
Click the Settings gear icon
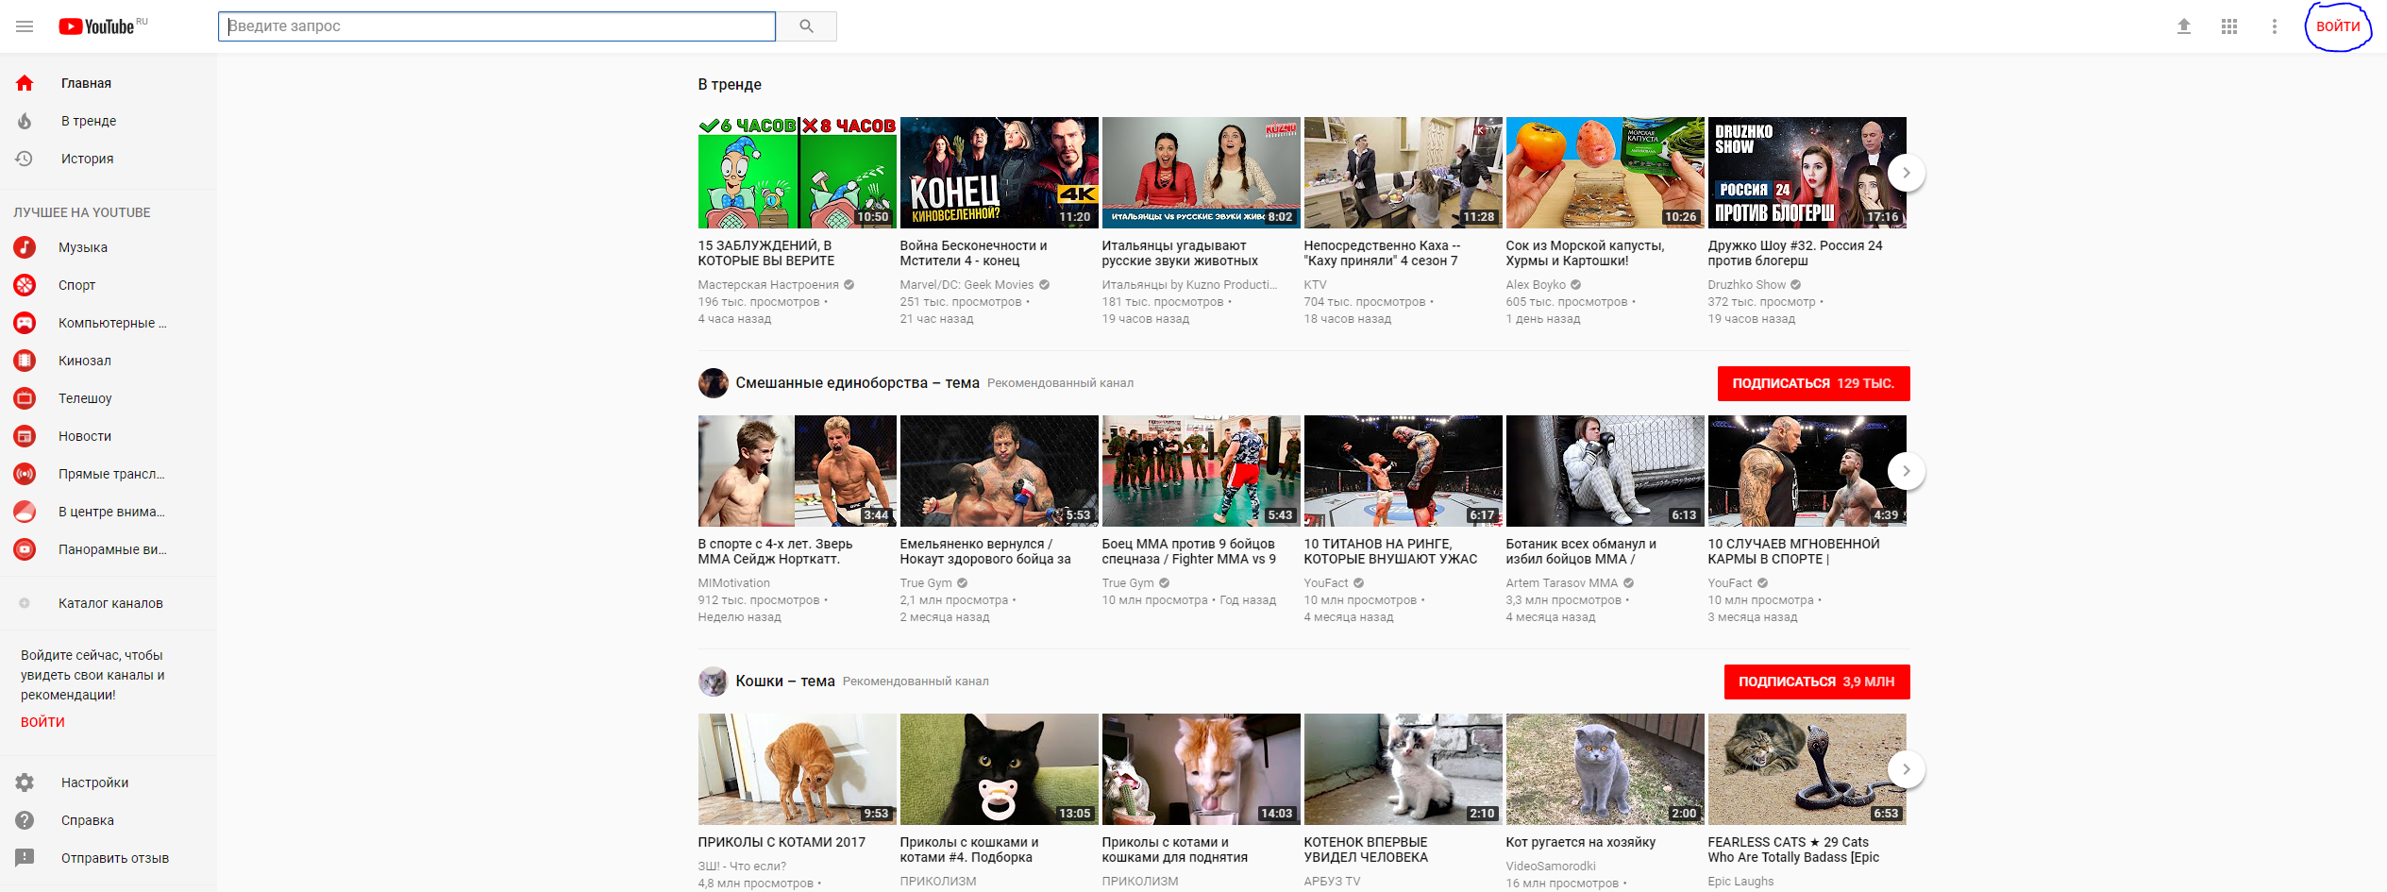(x=25, y=783)
